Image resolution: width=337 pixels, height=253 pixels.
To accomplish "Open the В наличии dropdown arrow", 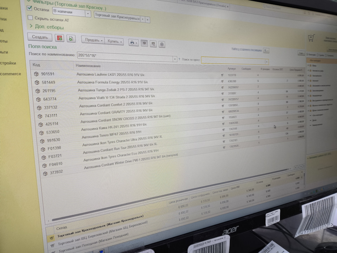I will 88,14.
